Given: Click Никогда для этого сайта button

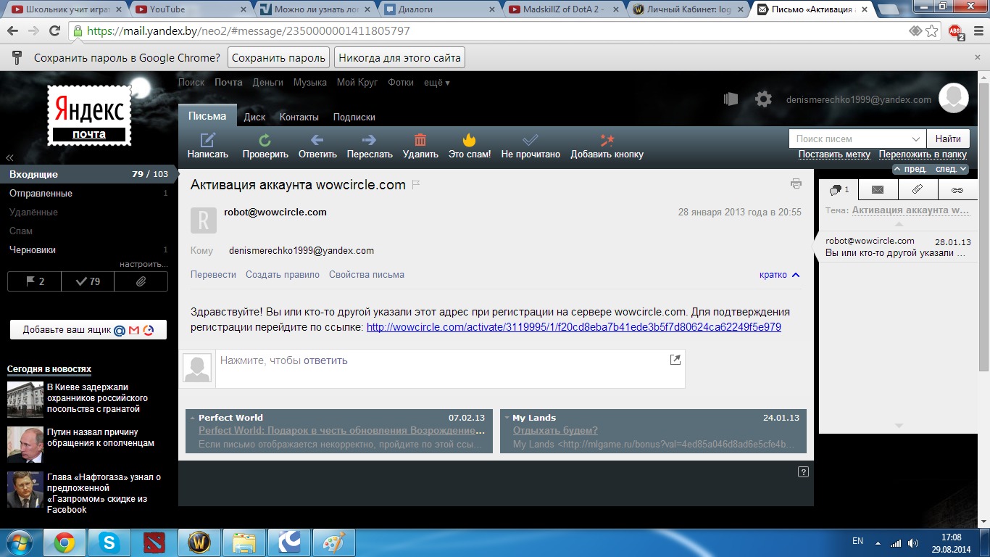Looking at the screenshot, I should click(x=399, y=58).
